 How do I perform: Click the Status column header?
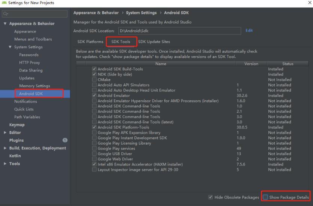288,64
